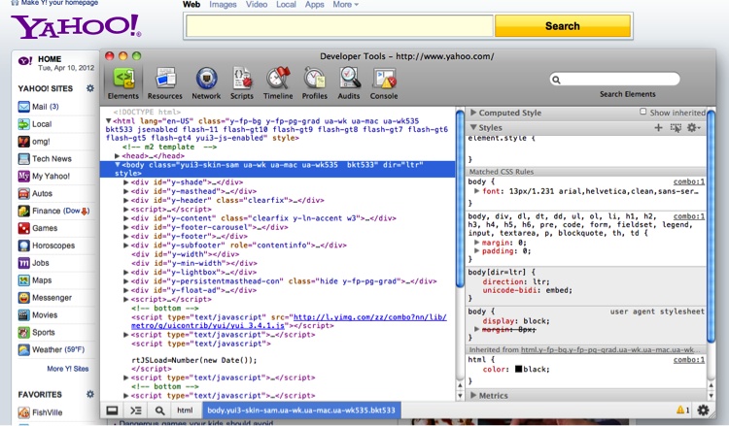The height and width of the screenshot is (426, 729).
Task: Open the Audits panel
Action: tap(349, 83)
